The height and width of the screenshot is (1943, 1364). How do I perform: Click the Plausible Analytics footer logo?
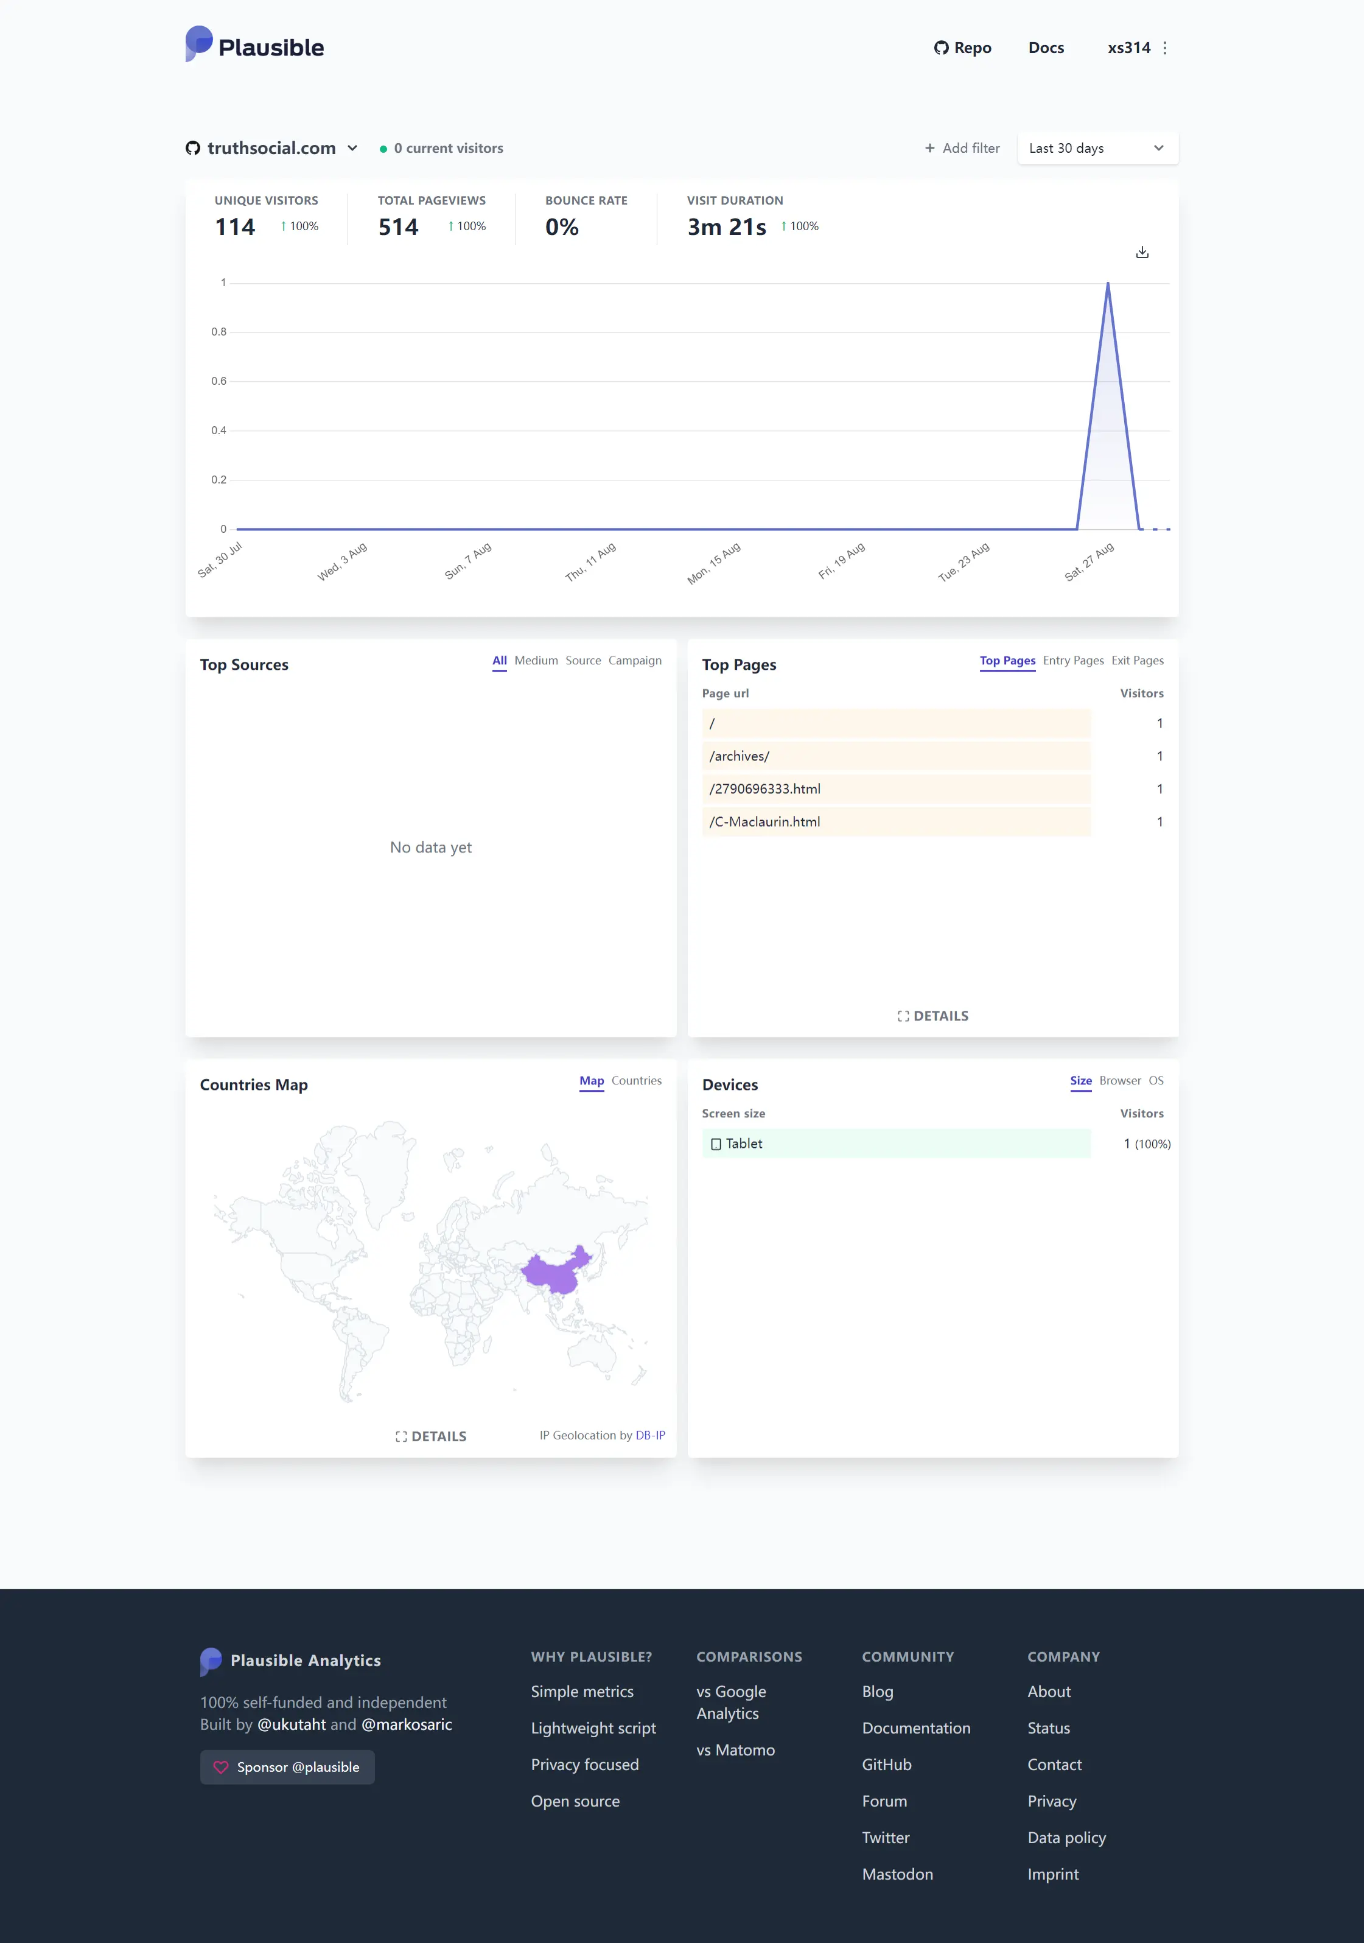(x=290, y=1661)
